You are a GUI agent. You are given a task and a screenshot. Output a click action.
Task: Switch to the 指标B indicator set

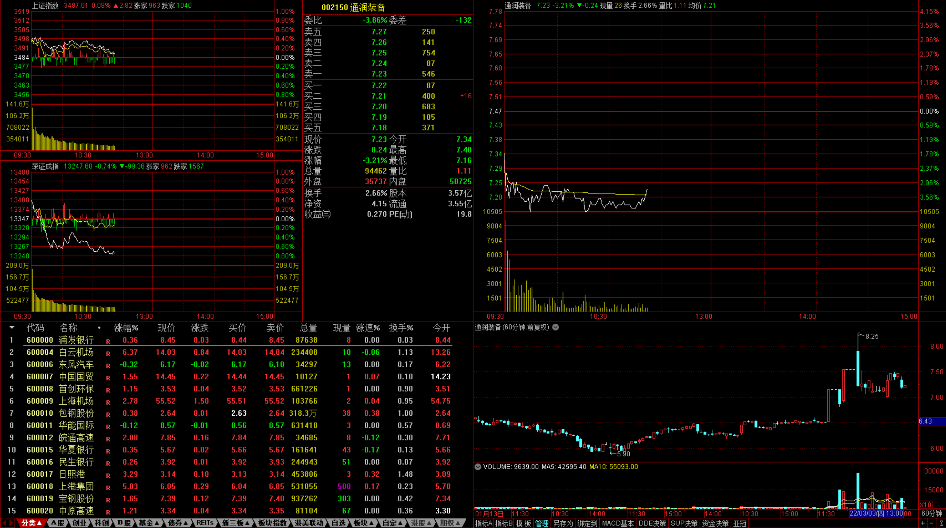click(x=503, y=523)
